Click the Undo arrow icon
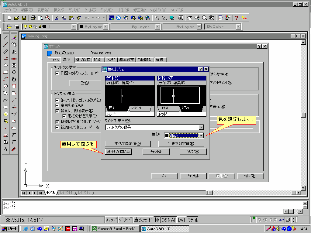This screenshot has height=233, width=311. point(87,18)
